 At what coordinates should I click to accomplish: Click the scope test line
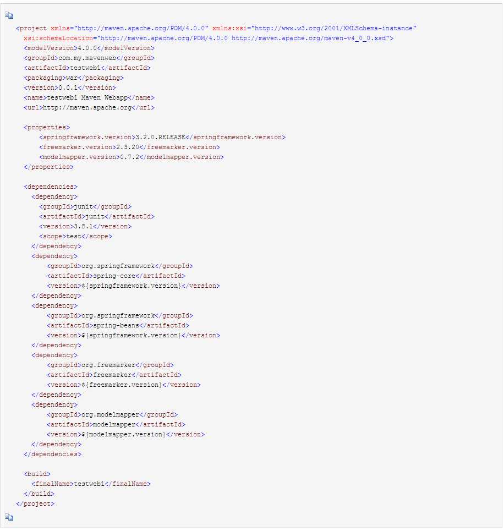(75, 237)
